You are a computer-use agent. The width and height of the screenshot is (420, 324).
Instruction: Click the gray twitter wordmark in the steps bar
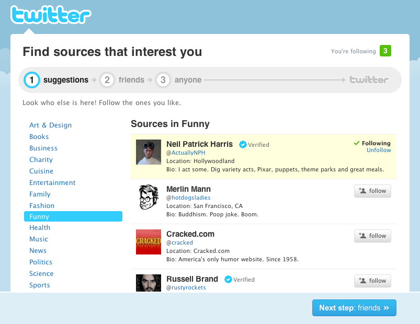369,79
